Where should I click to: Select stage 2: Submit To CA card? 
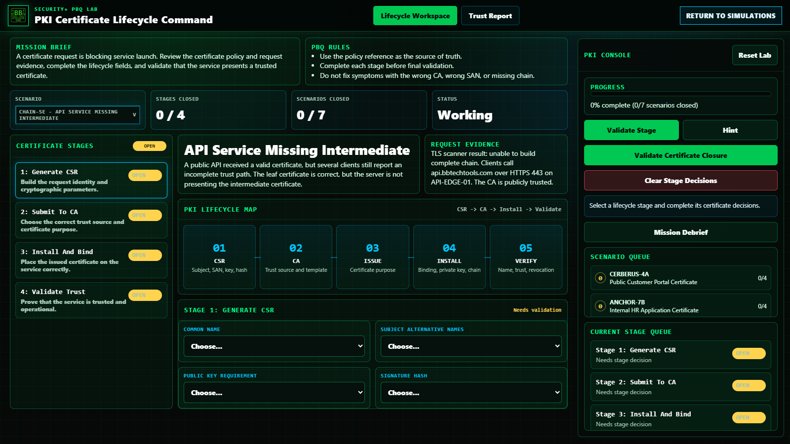91,221
